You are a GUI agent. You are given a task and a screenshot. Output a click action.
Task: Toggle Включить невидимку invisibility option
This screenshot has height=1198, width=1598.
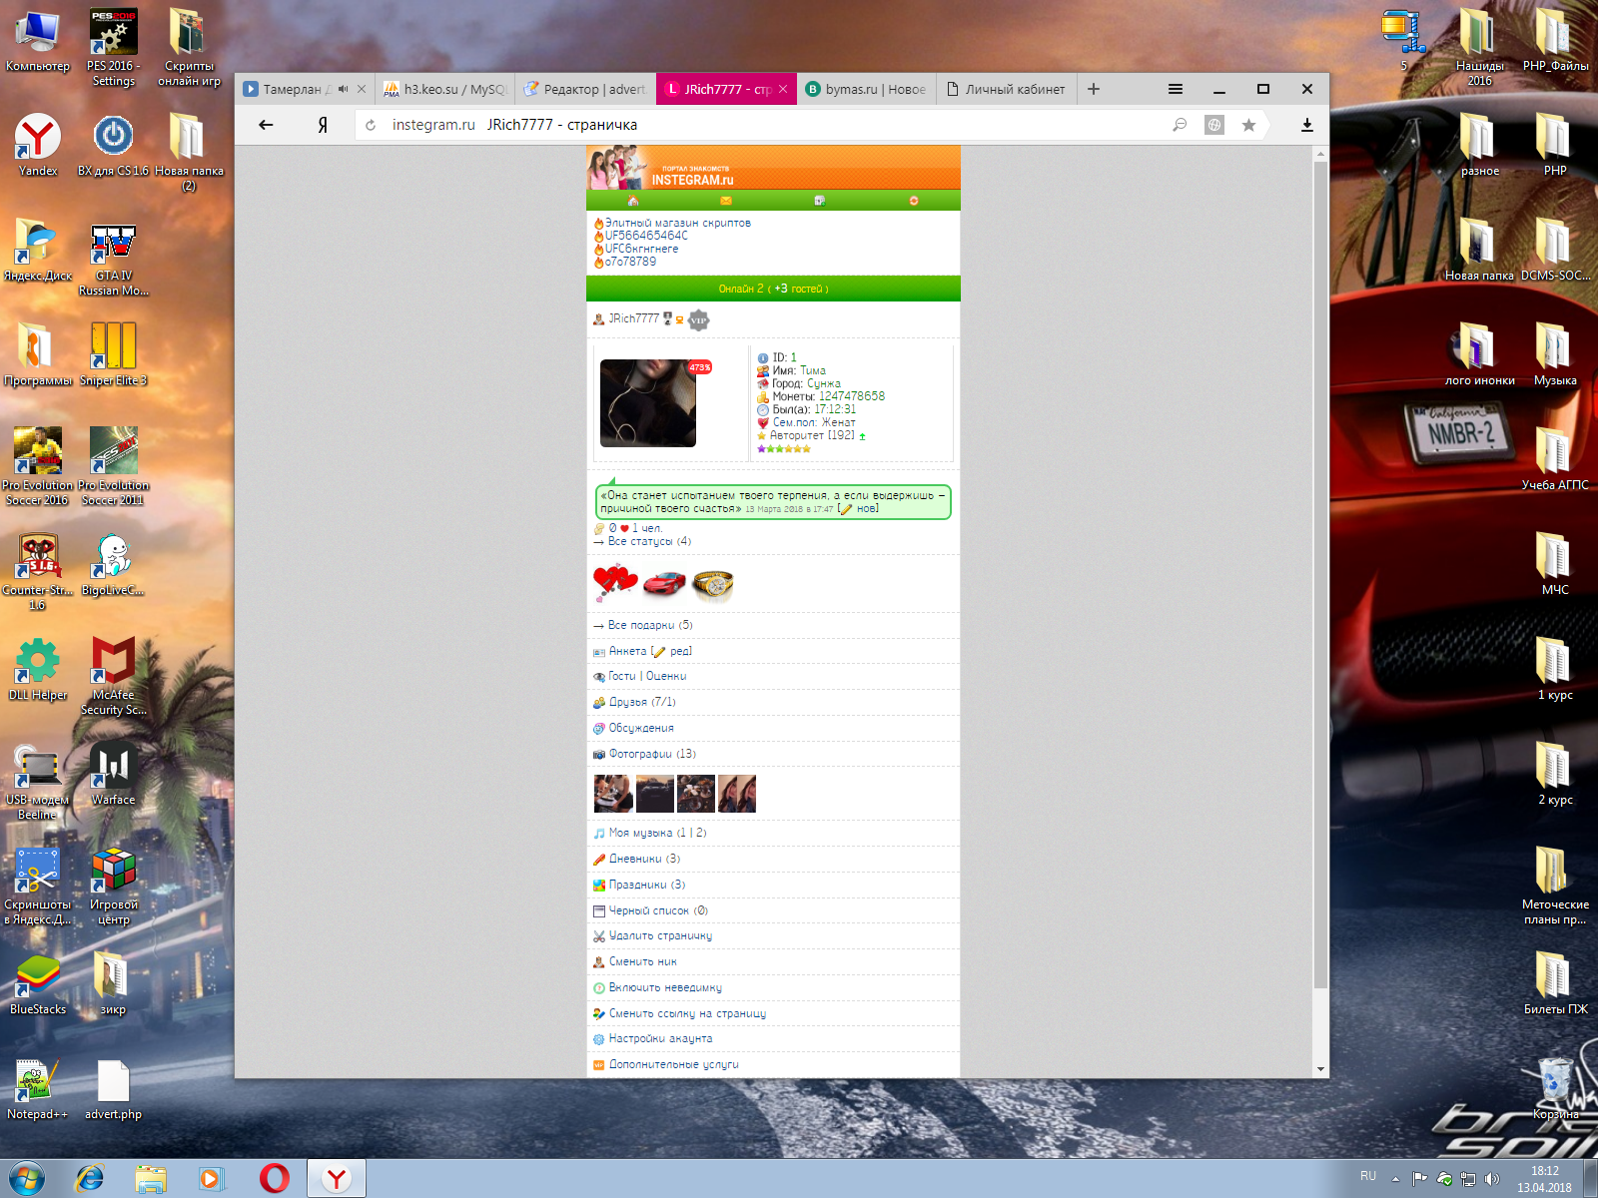point(665,987)
